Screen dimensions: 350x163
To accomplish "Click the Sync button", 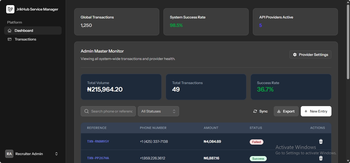I will tap(260, 111).
